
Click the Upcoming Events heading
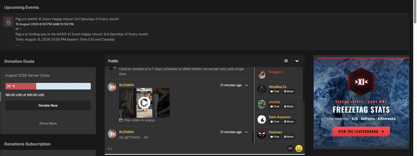click(x=22, y=7)
